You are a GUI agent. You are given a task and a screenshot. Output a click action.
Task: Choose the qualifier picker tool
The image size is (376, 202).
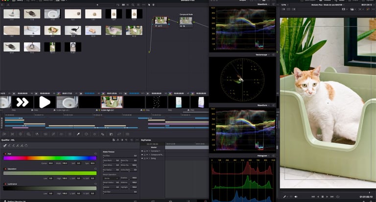(x=5, y=145)
